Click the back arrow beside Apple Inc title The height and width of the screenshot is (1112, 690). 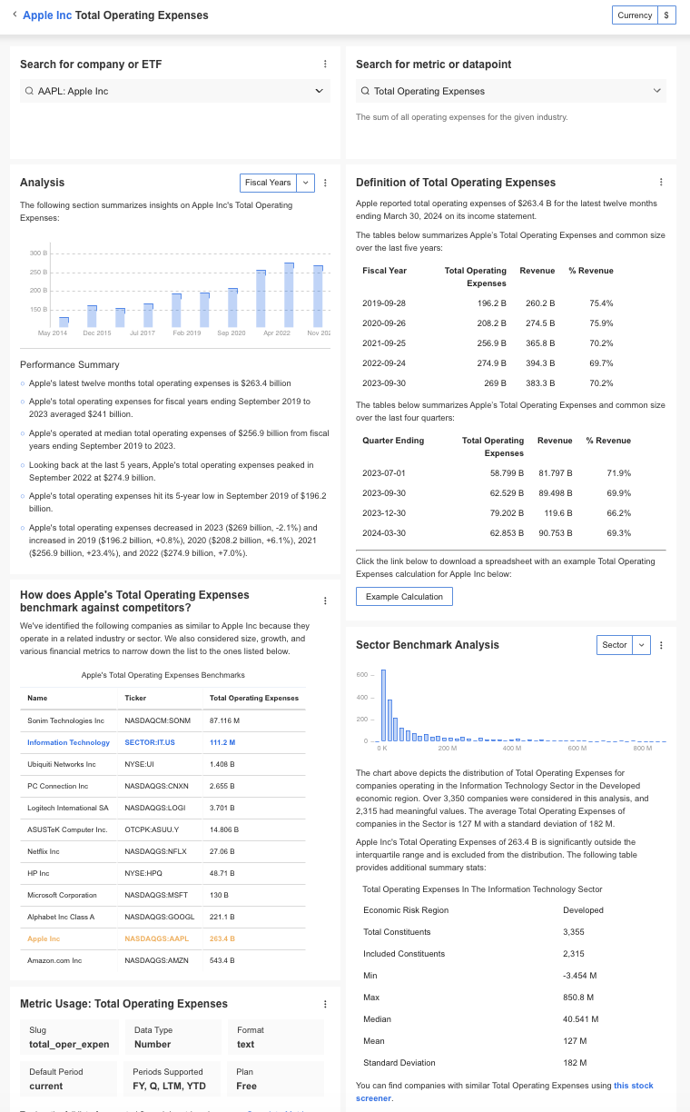tap(15, 15)
